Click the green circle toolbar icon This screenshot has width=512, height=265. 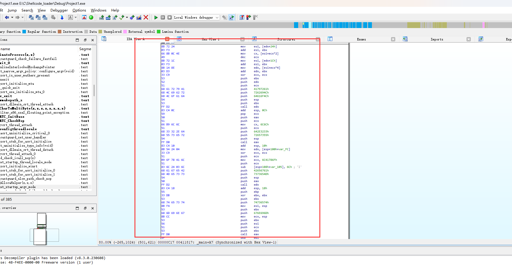tap(91, 17)
